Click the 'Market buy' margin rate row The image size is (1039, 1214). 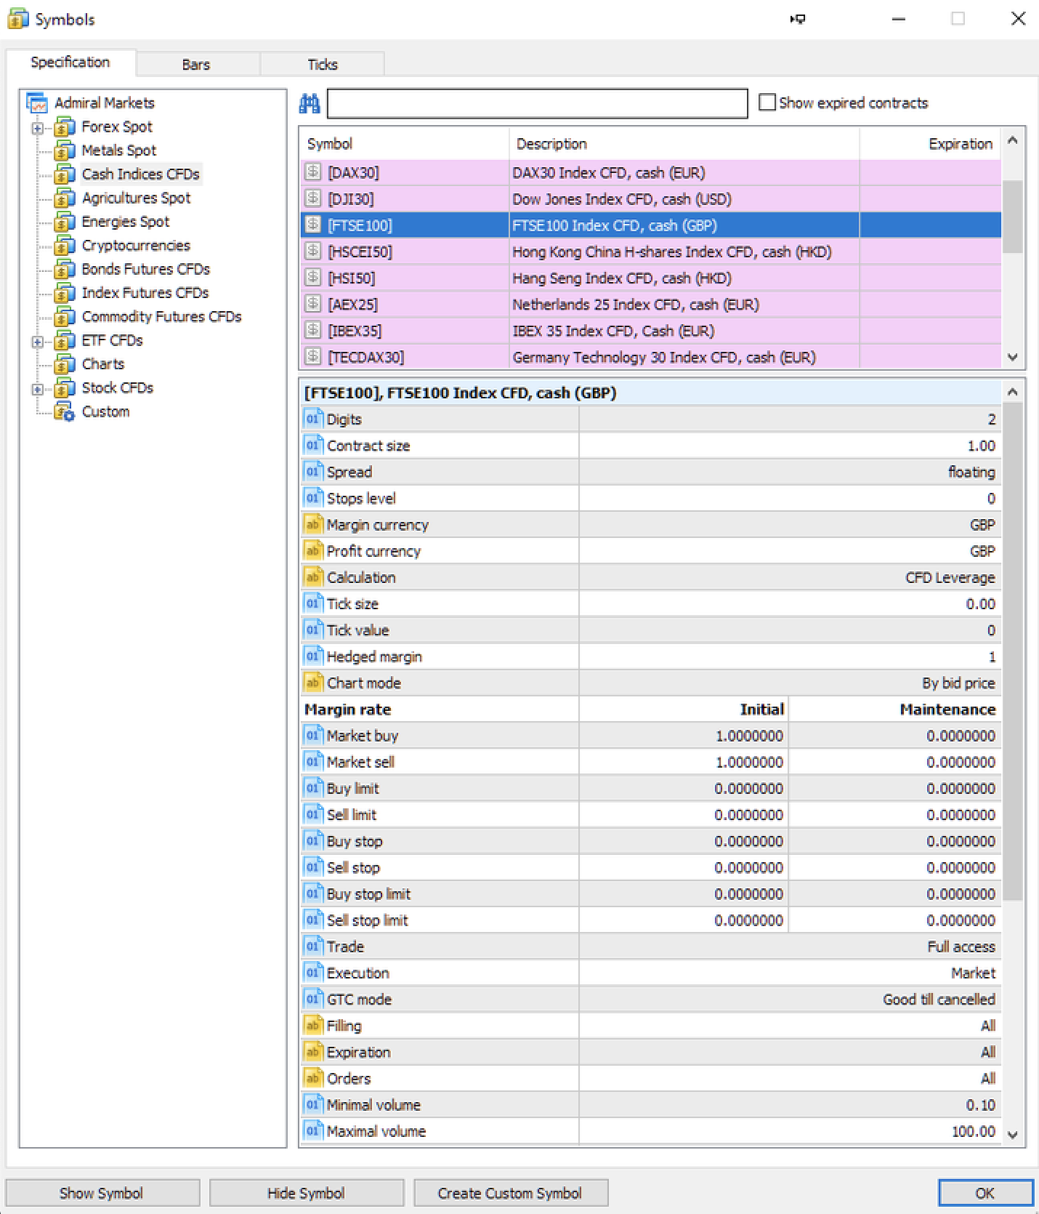point(651,736)
